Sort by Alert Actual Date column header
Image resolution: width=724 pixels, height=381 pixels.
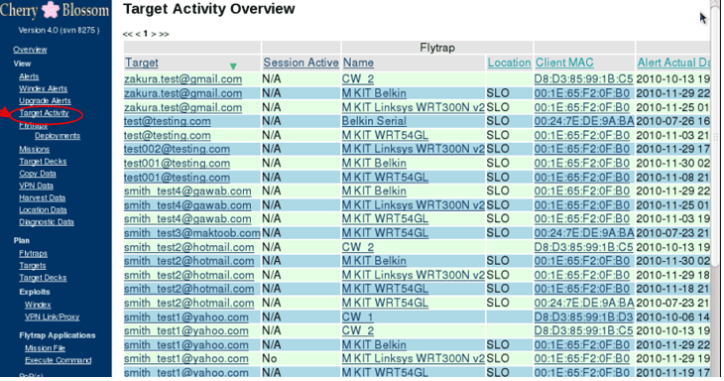click(673, 63)
